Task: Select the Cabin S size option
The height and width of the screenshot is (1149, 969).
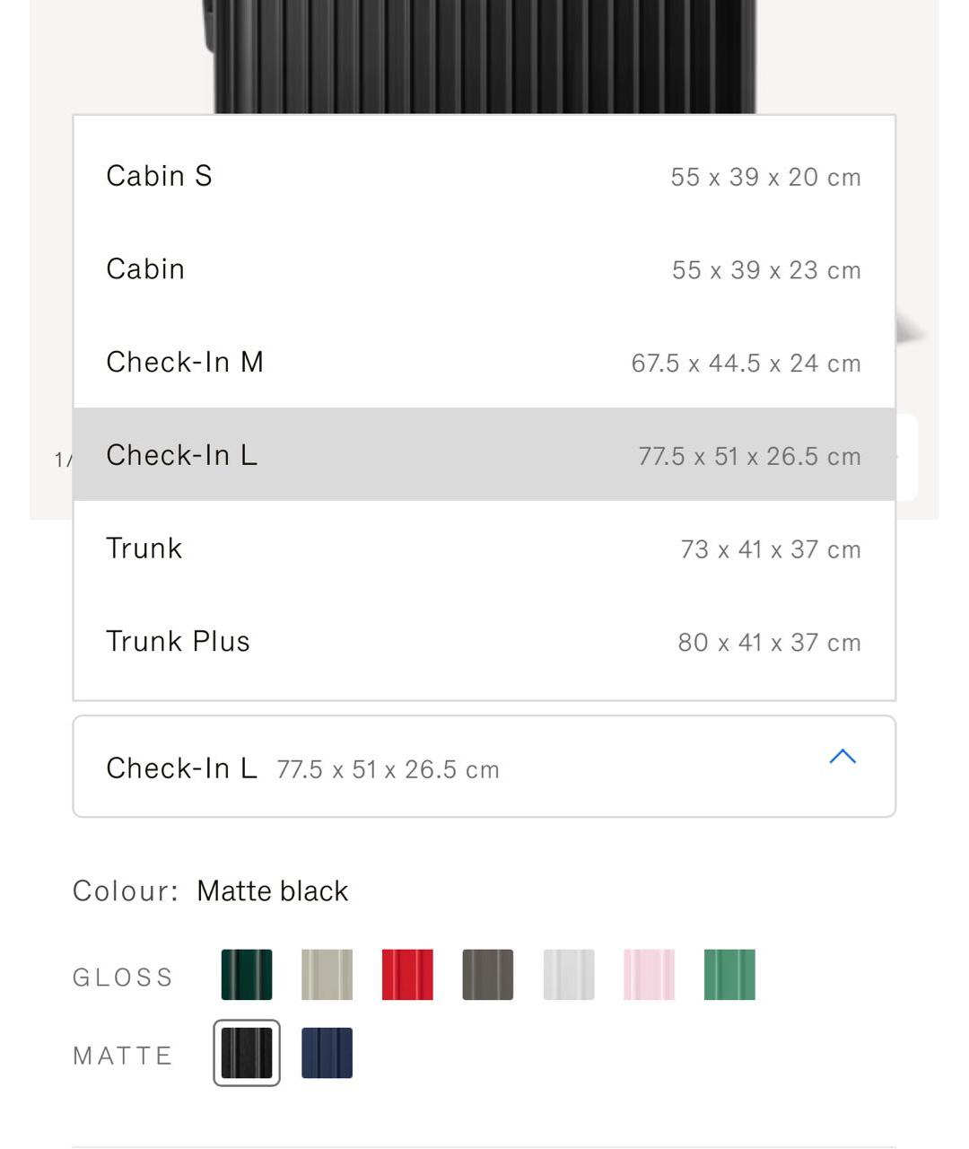Action: [484, 176]
